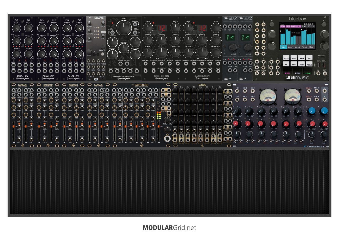Click the IN 1 jack on Summing Facility

click(x=237, y=91)
